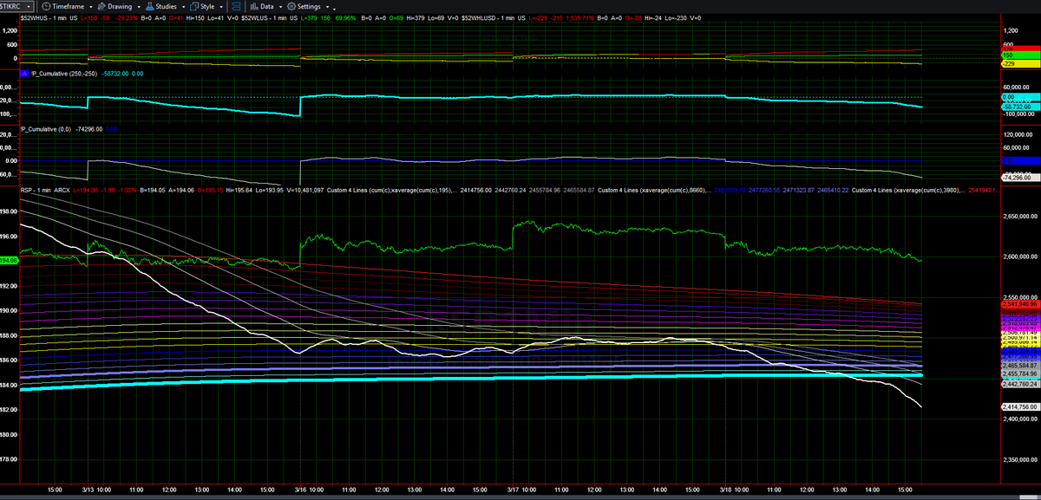Open the Drawing tools menu
The width and height of the screenshot is (1041, 500).
click(120, 6)
